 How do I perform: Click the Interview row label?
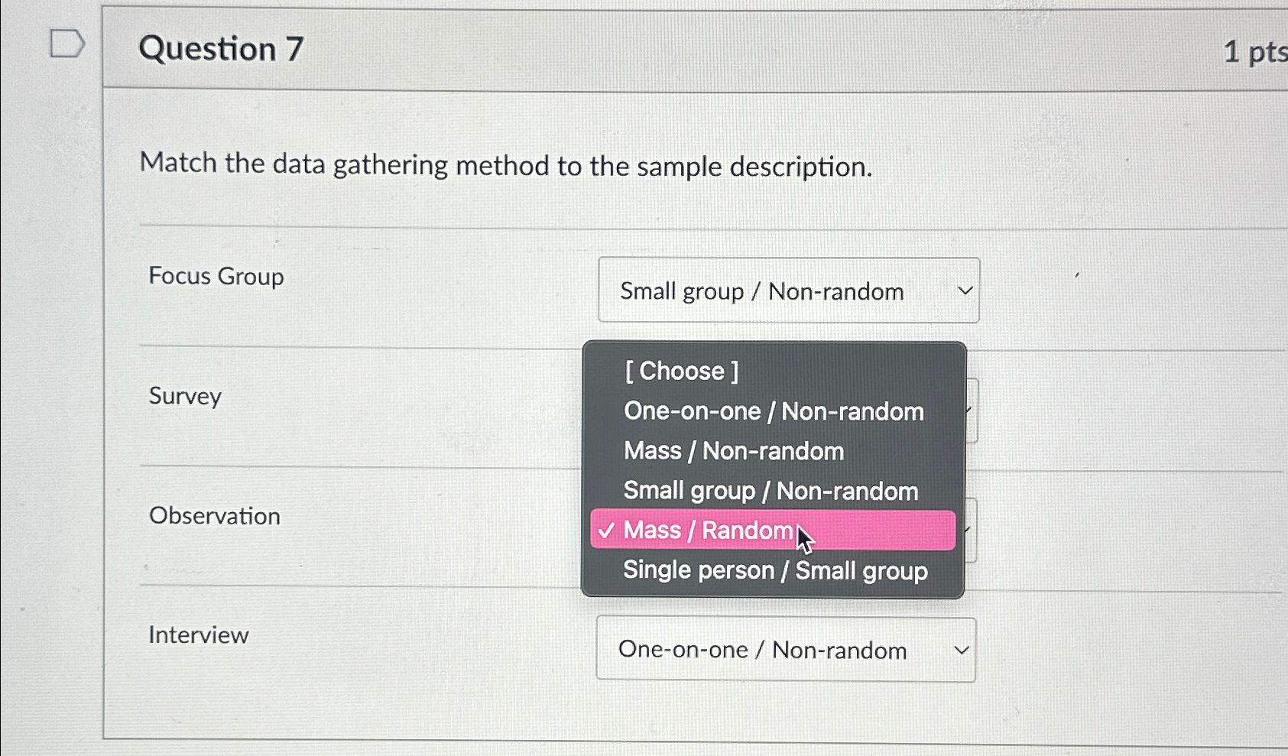coord(198,634)
